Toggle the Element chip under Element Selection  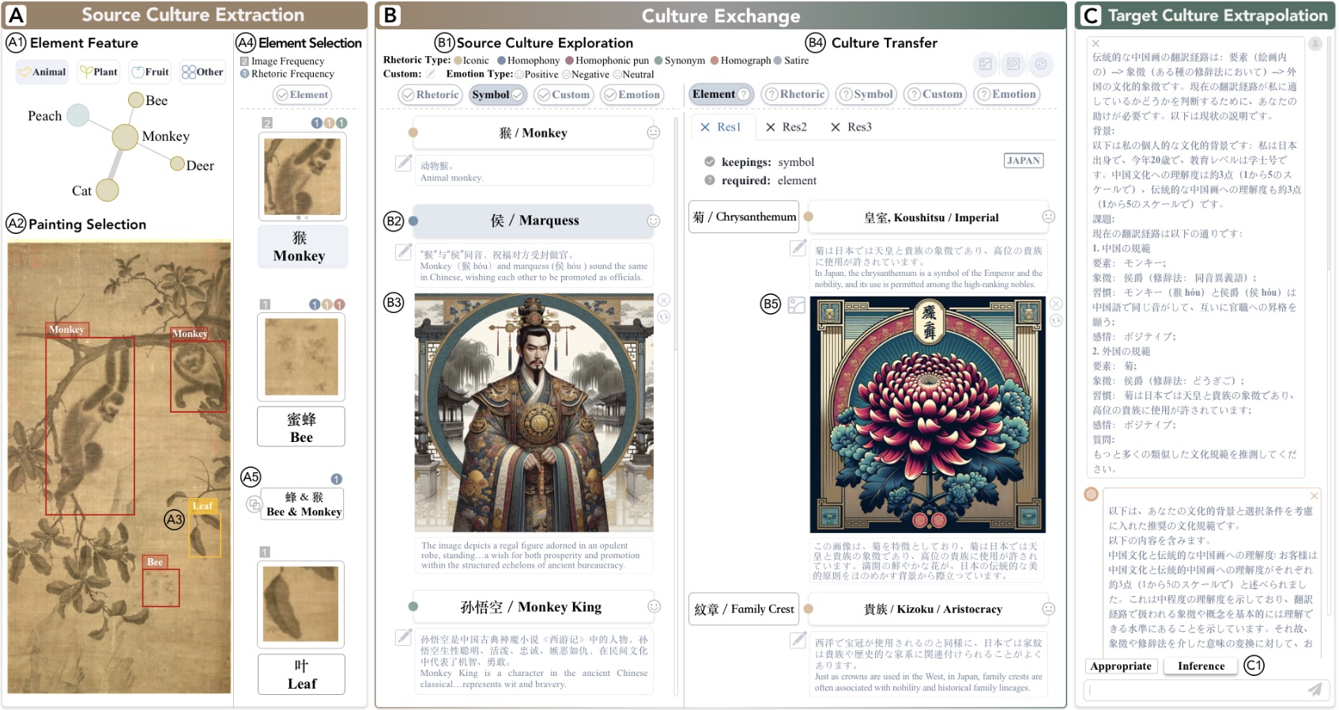302,95
